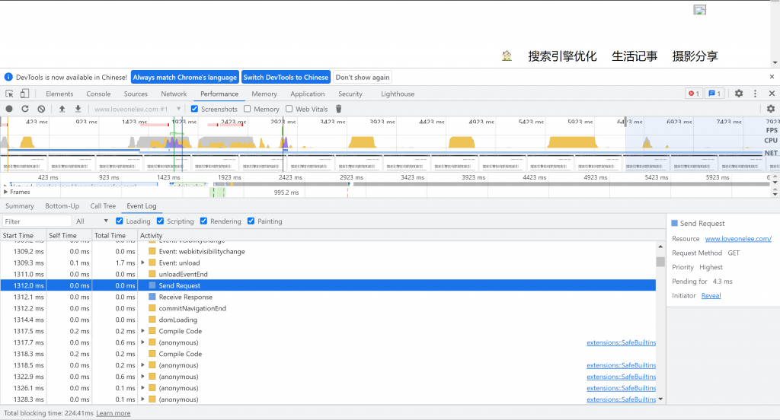Click the event log vertical scrollbar thumb
This screenshot has width=780, height=420.
tap(660, 262)
